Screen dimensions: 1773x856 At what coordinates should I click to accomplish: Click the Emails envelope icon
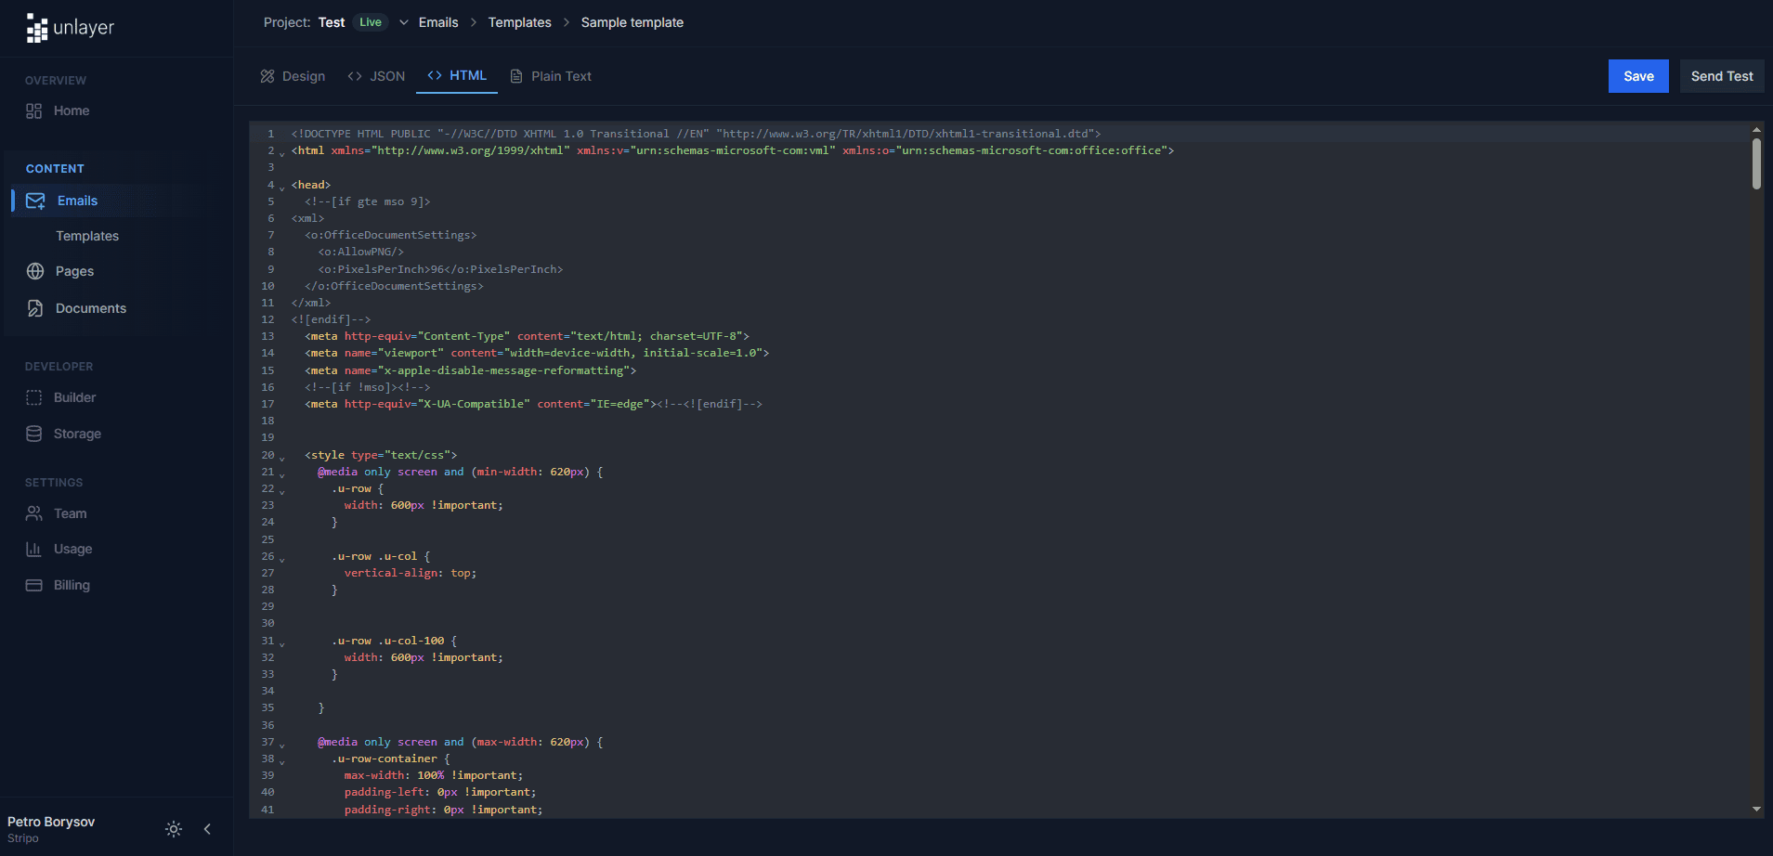pos(35,201)
